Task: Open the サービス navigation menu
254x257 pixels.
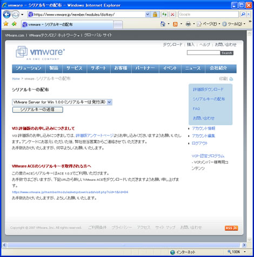Action: click(75, 69)
